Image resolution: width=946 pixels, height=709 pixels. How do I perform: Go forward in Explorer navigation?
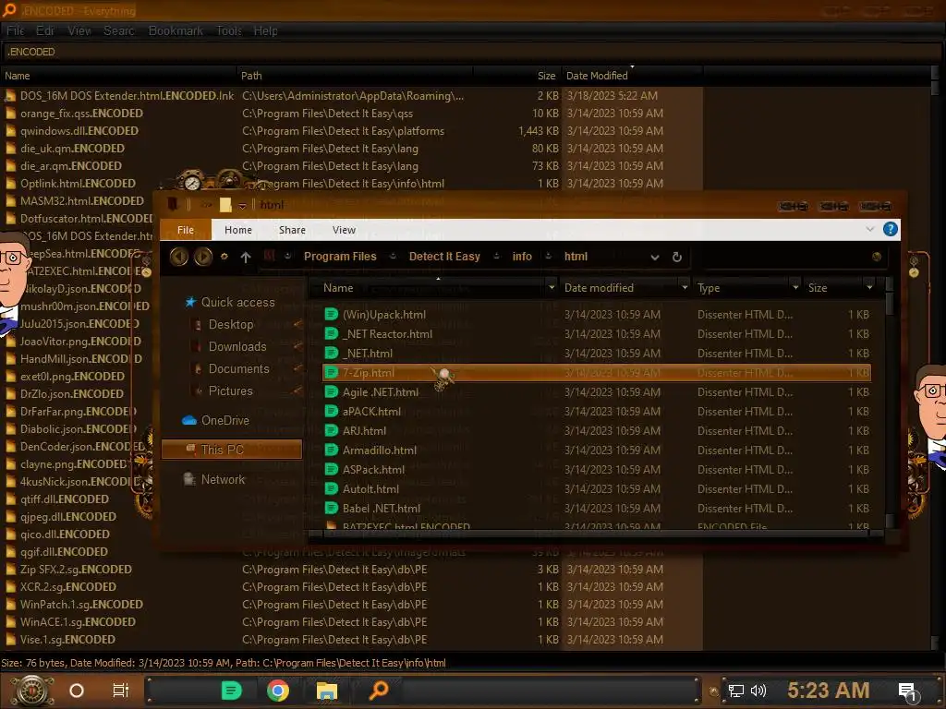[203, 257]
